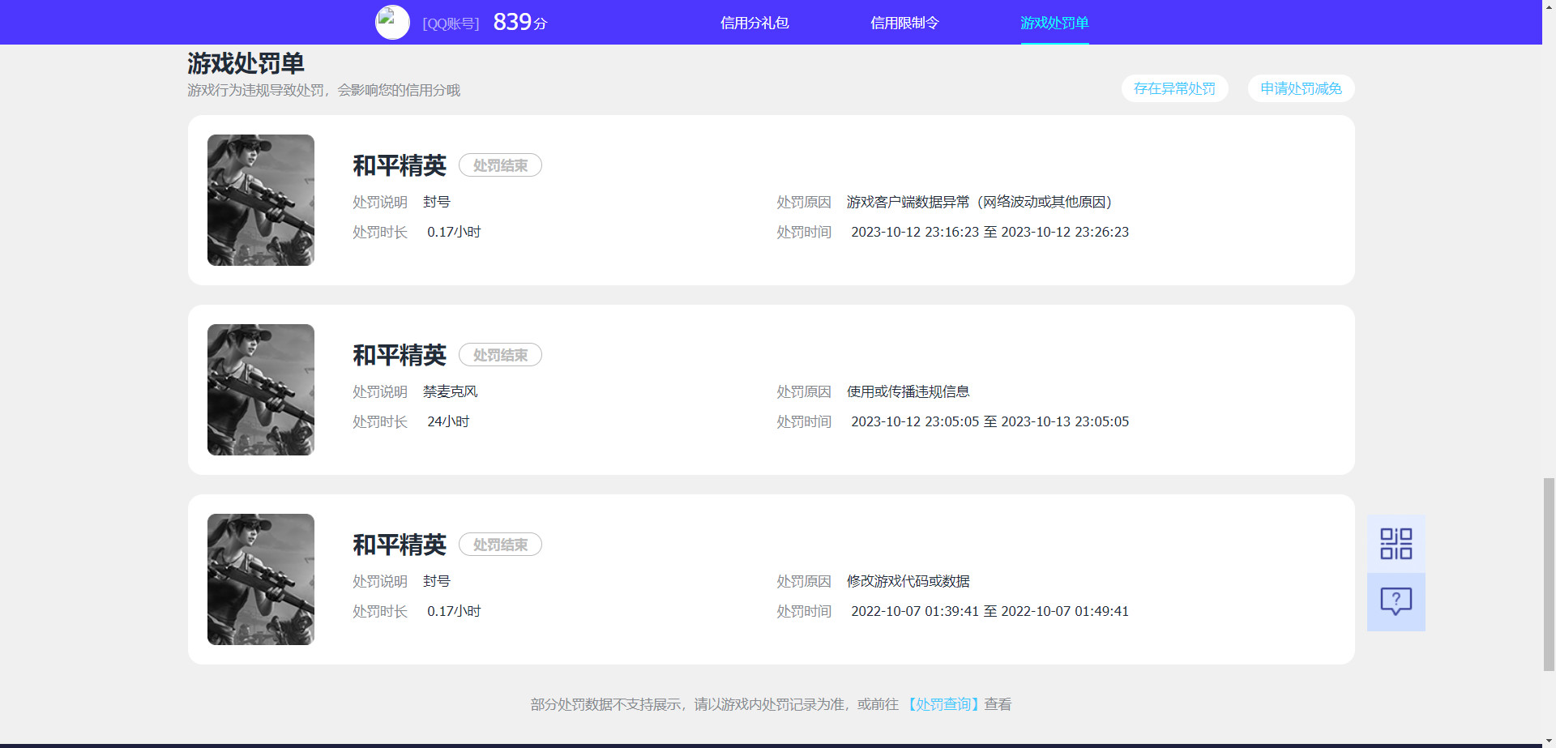The height and width of the screenshot is (748, 1556).
Task: Click the 游戏处罚单 page heading
Action: tap(246, 63)
